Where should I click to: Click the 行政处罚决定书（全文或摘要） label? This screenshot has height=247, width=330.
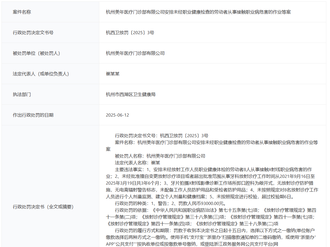[43, 207]
